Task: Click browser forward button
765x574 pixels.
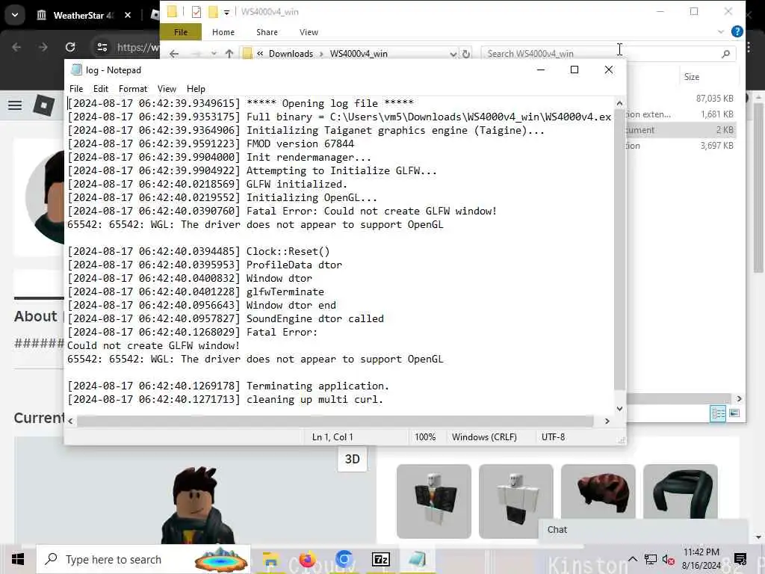Action: (x=43, y=47)
